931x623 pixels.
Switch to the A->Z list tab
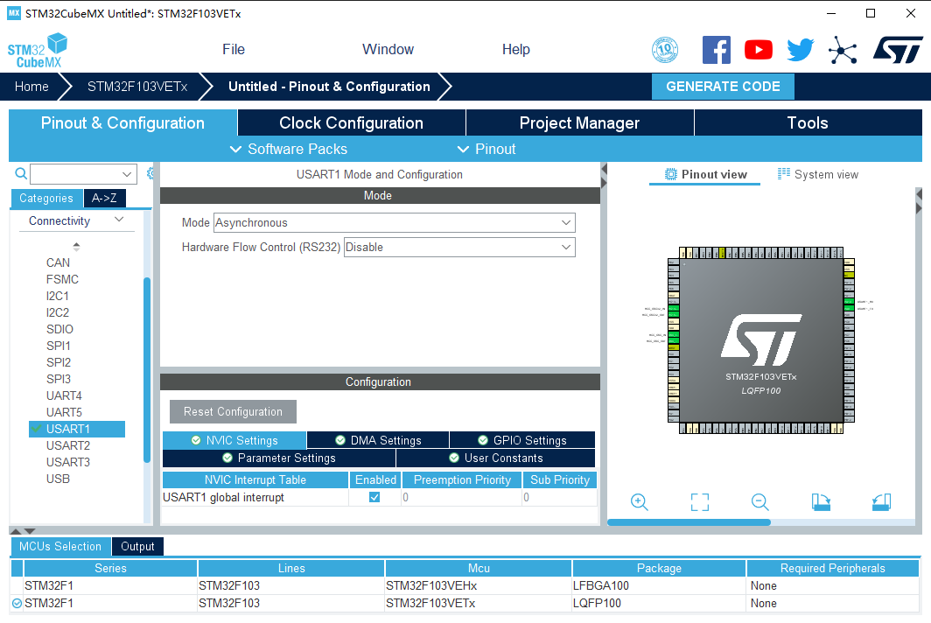pyautogui.click(x=104, y=199)
